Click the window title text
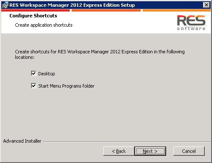 coord(72,5)
